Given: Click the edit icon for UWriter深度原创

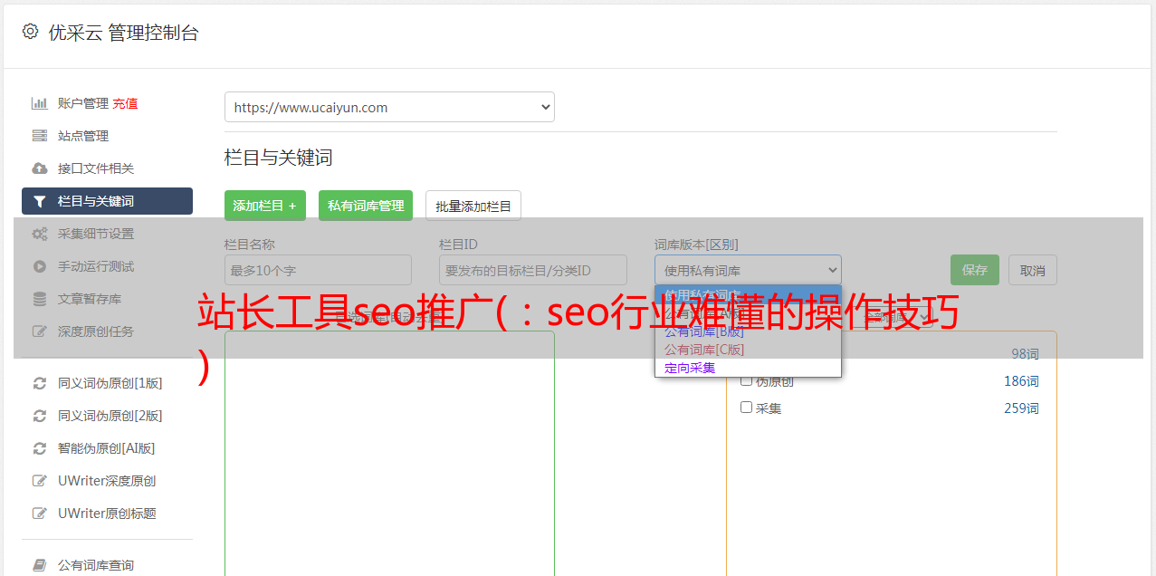Looking at the screenshot, I should 39,481.
